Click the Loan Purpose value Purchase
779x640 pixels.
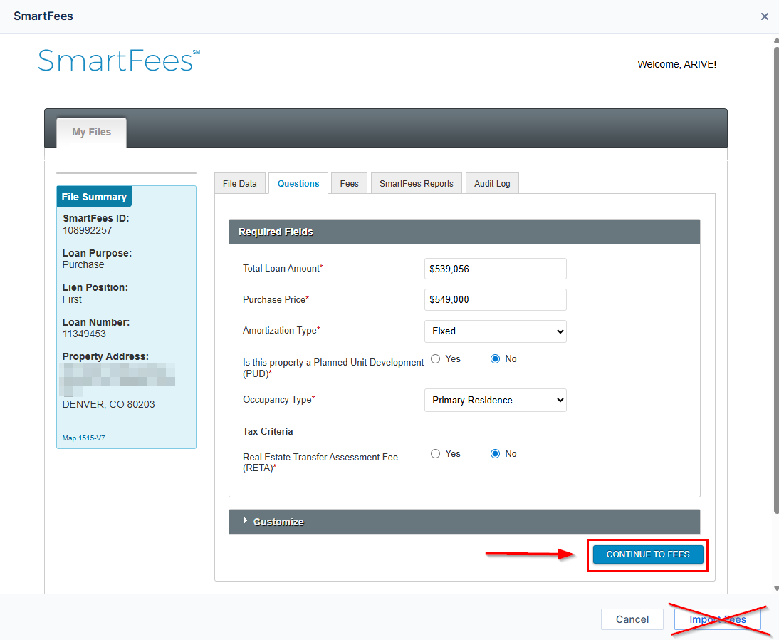pyautogui.click(x=83, y=264)
